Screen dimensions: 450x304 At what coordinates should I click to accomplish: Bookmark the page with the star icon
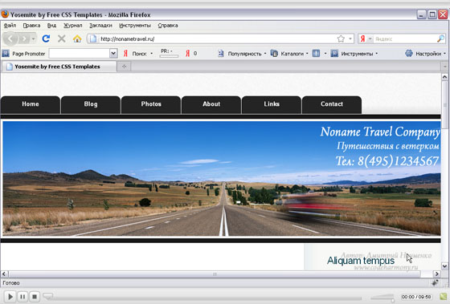click(341, 39)
